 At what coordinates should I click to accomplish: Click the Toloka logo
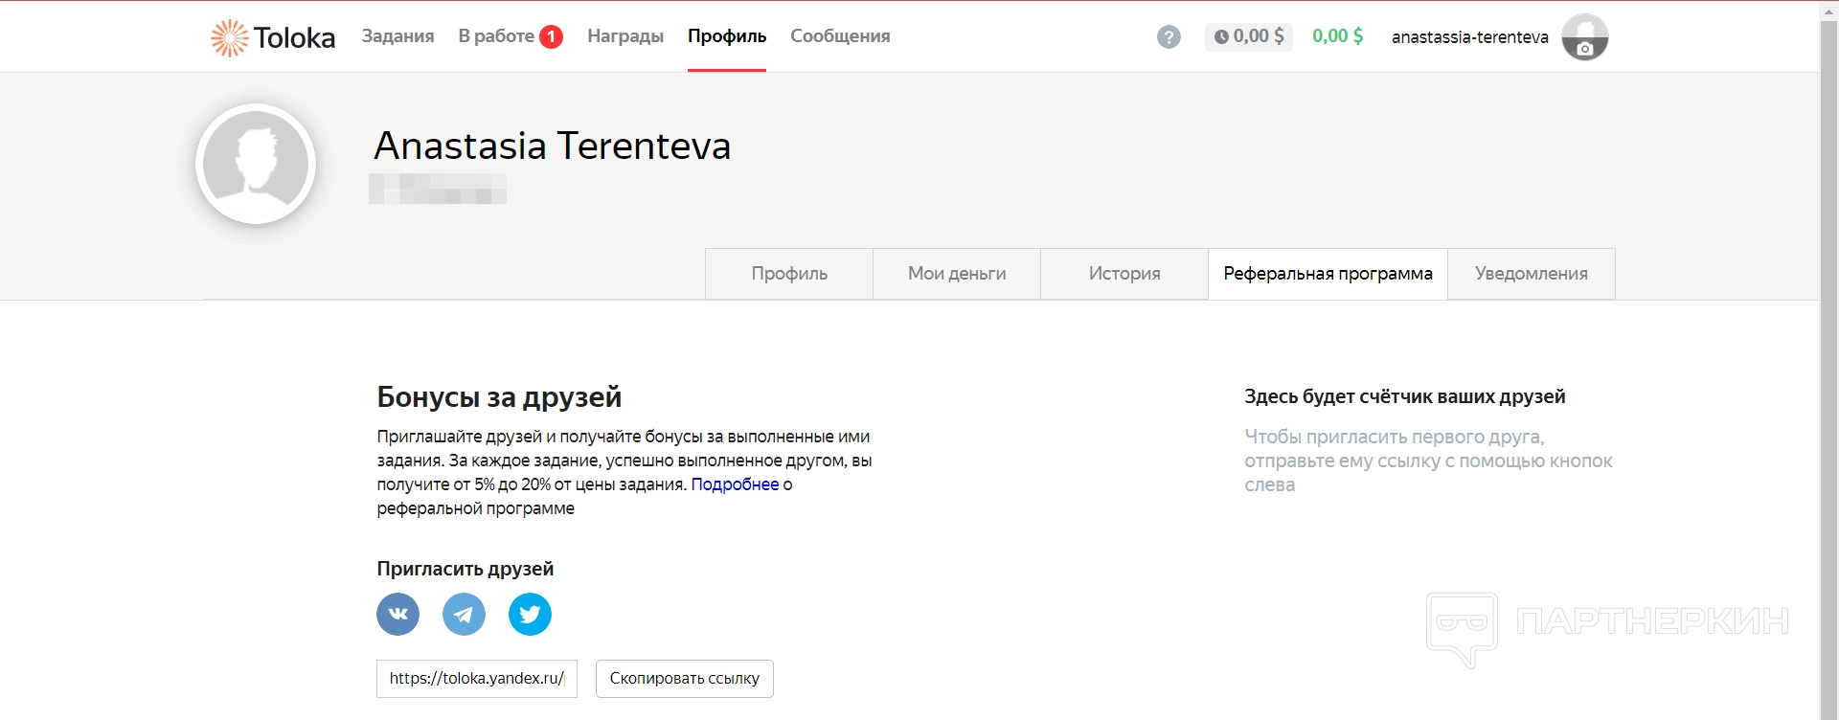[273, 37]
